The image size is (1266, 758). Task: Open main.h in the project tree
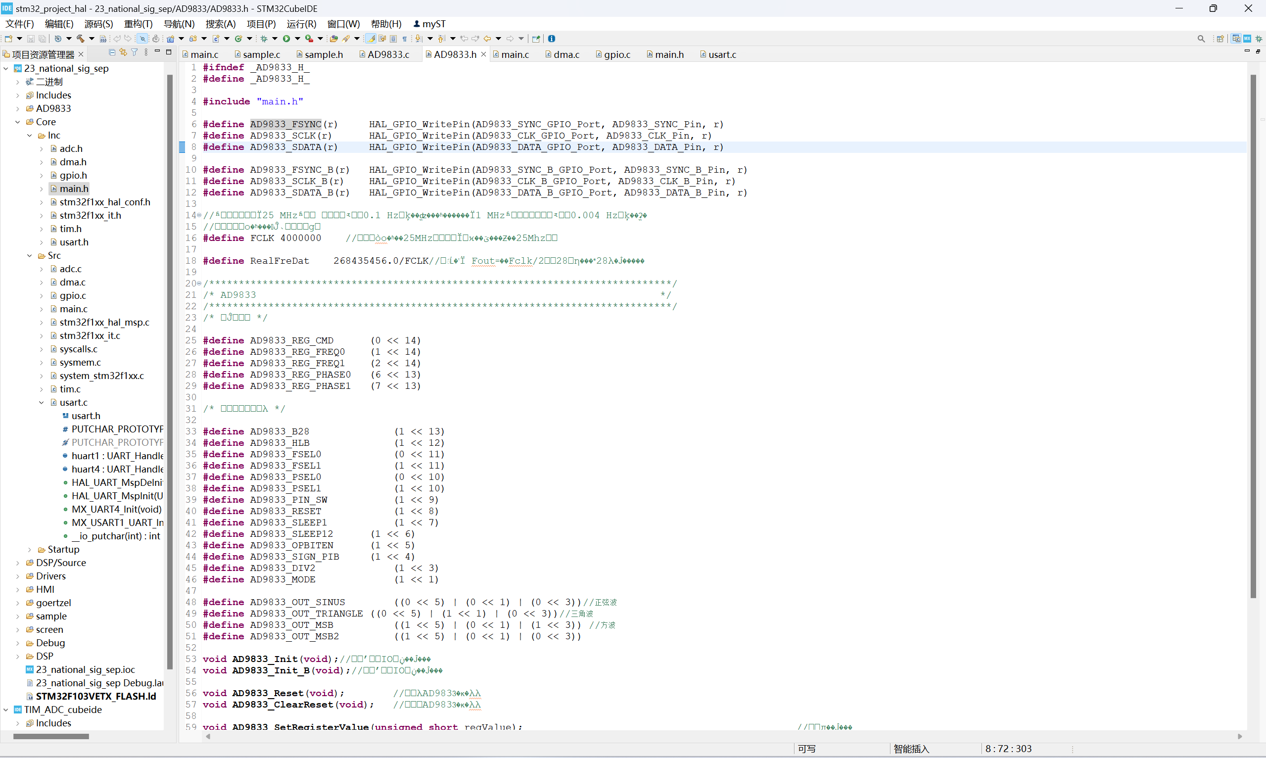(x=74, y=189)
